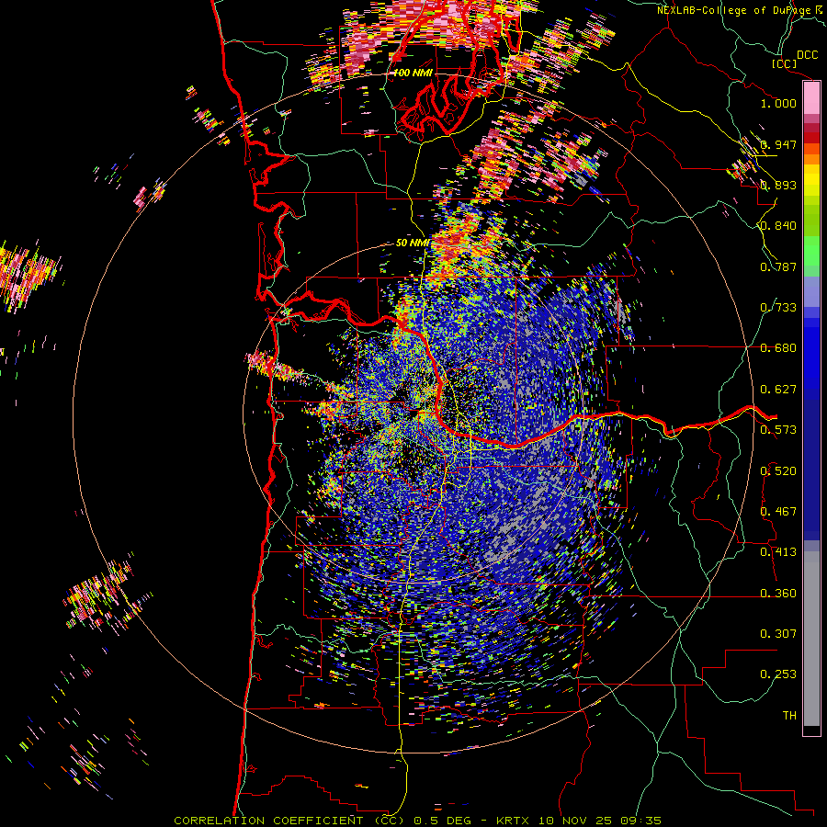Pick the light pink color bar segment beside 1.000
827x827 pixels.
(x=811, y=98)
